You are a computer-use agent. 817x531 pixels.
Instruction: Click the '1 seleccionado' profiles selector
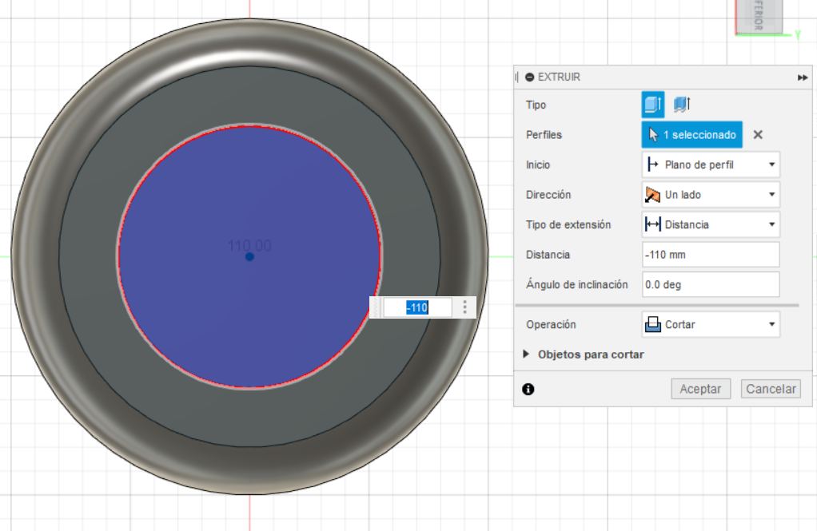(x=691, y=135)
